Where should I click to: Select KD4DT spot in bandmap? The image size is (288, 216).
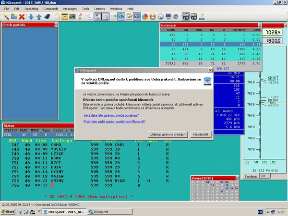(273, 77)
